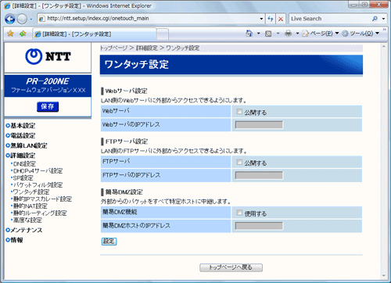Open the recent pages dropdown beside Forward
Image resolution: width=391 pixels, height=283 pixels.
pos(31,19)
